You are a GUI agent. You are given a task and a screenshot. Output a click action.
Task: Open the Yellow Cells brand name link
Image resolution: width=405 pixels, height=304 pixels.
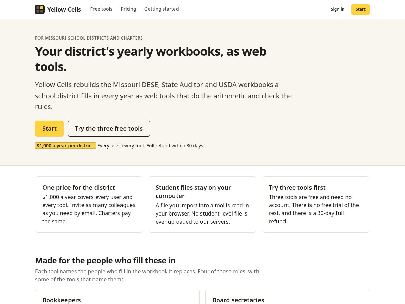[x=64, y=9]
